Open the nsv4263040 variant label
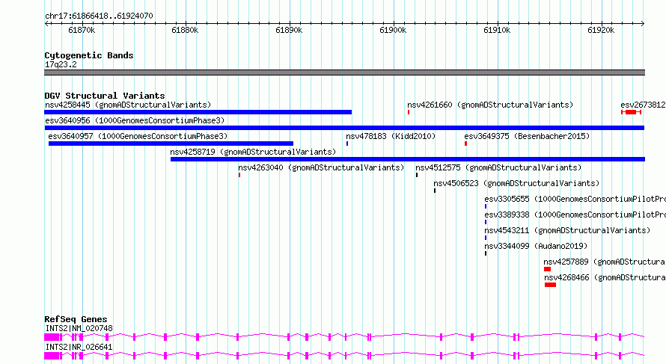This screenshot has width=666, height=364. pyautogui.click(x=321, y=167)
